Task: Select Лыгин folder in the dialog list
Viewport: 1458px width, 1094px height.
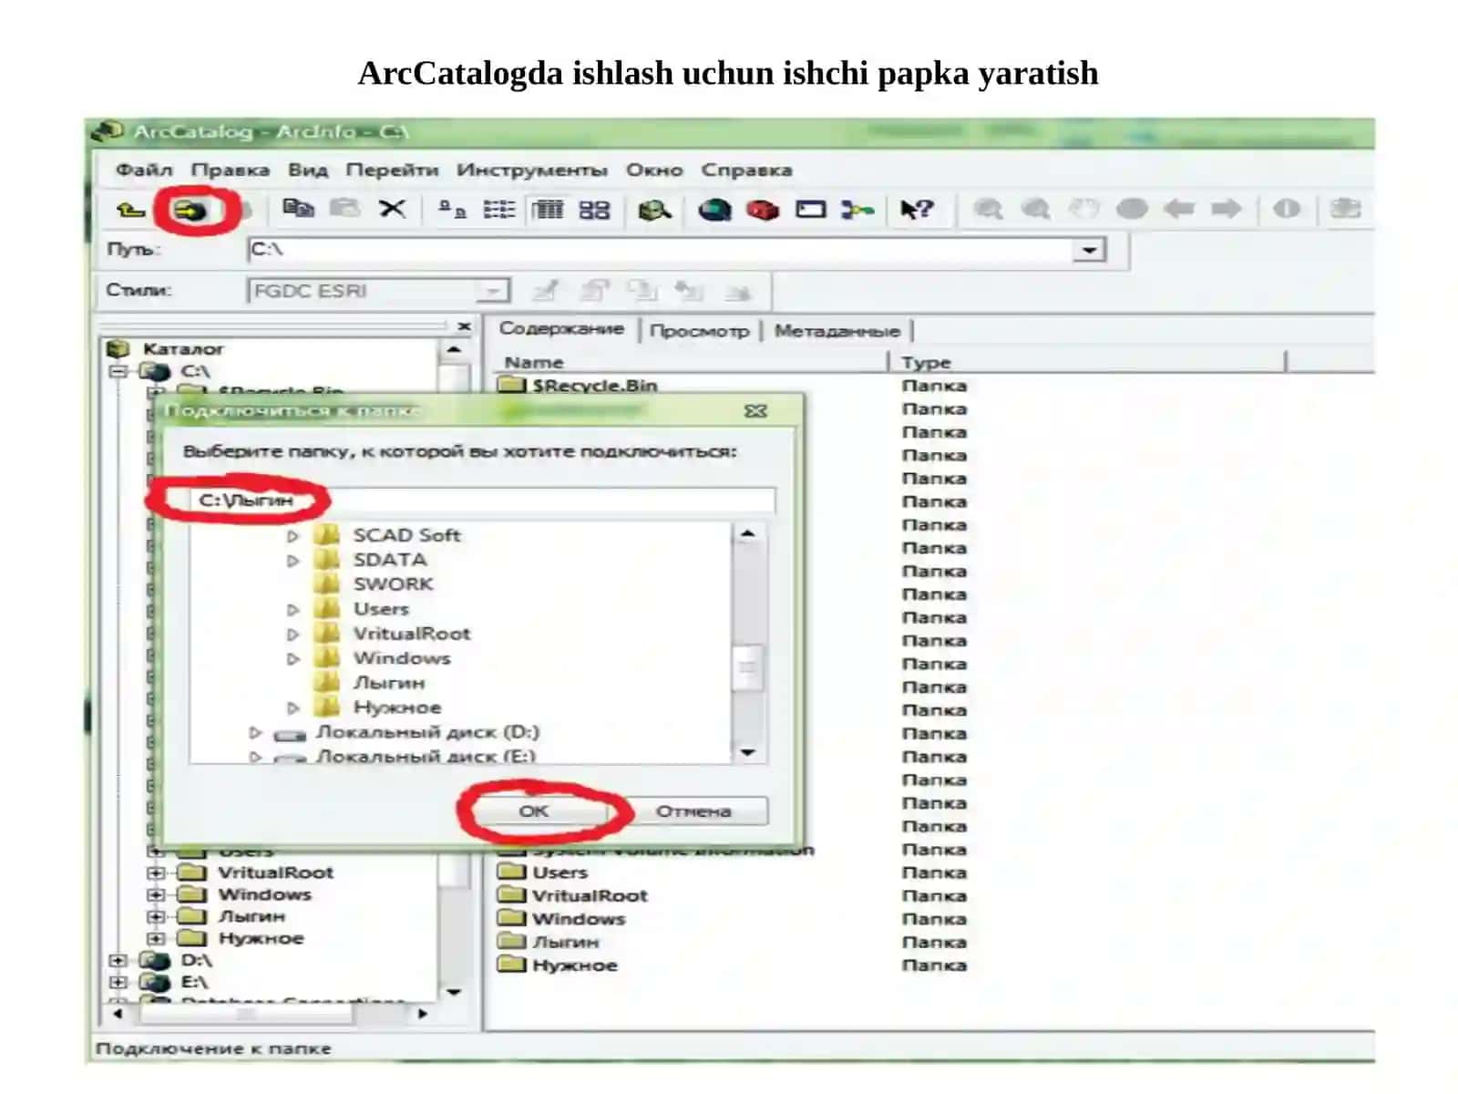Action: [x=389, y=683]
